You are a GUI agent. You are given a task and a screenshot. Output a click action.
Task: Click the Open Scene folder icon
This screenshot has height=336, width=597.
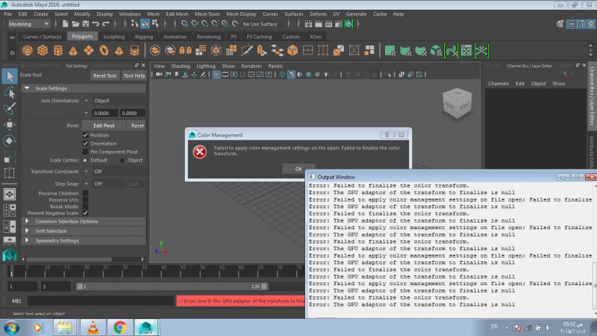click(75, 24)
